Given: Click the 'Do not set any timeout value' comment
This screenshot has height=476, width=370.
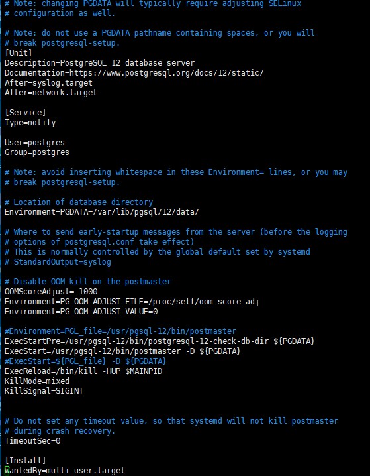Looking at the screenshot, I should coord(171,421).
